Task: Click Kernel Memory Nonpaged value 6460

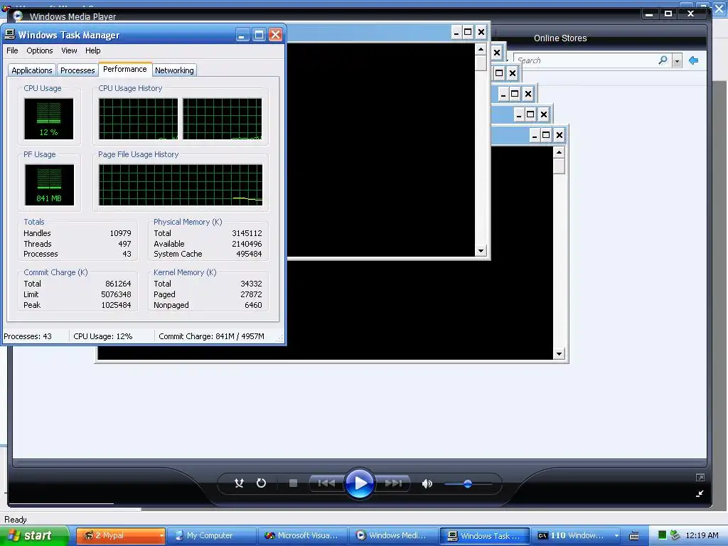Action: click(x=253, y=305)
